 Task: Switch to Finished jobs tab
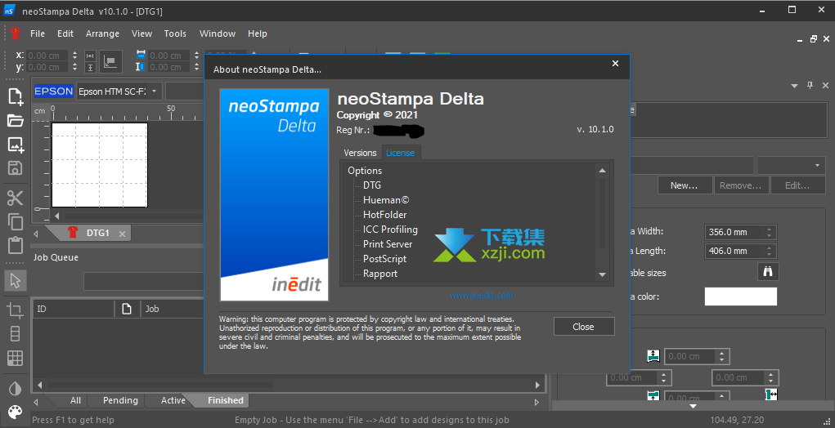(x=225, y=400)
